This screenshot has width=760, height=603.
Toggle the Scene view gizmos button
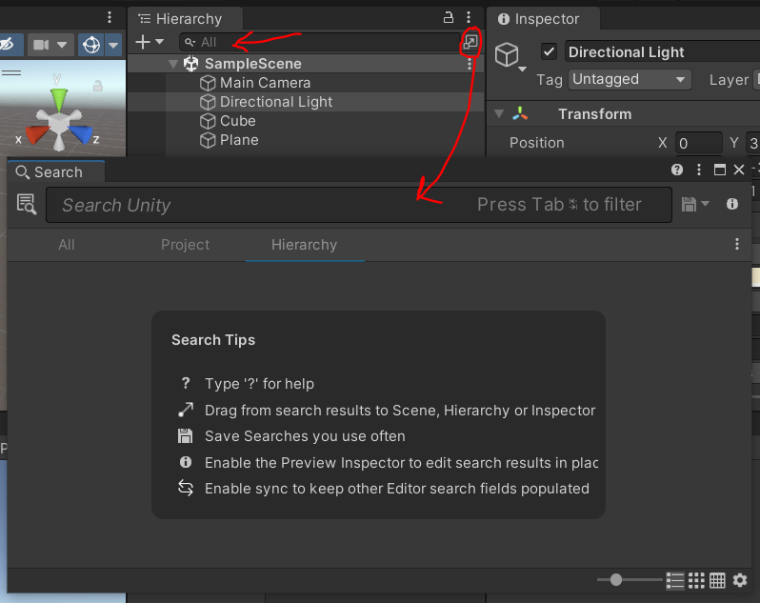[91, 45]
